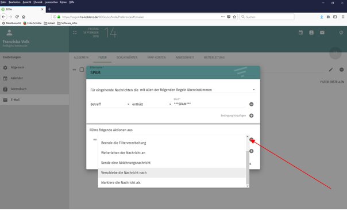Add a condition via Bedingung hinzufügen plus icon
This screenshot has width=347, height=211.
251,116
